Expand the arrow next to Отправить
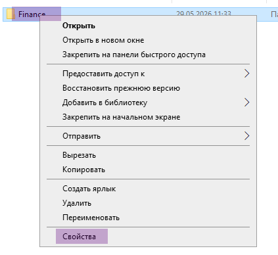Screen dimensions: 278x255 point(246,136)
